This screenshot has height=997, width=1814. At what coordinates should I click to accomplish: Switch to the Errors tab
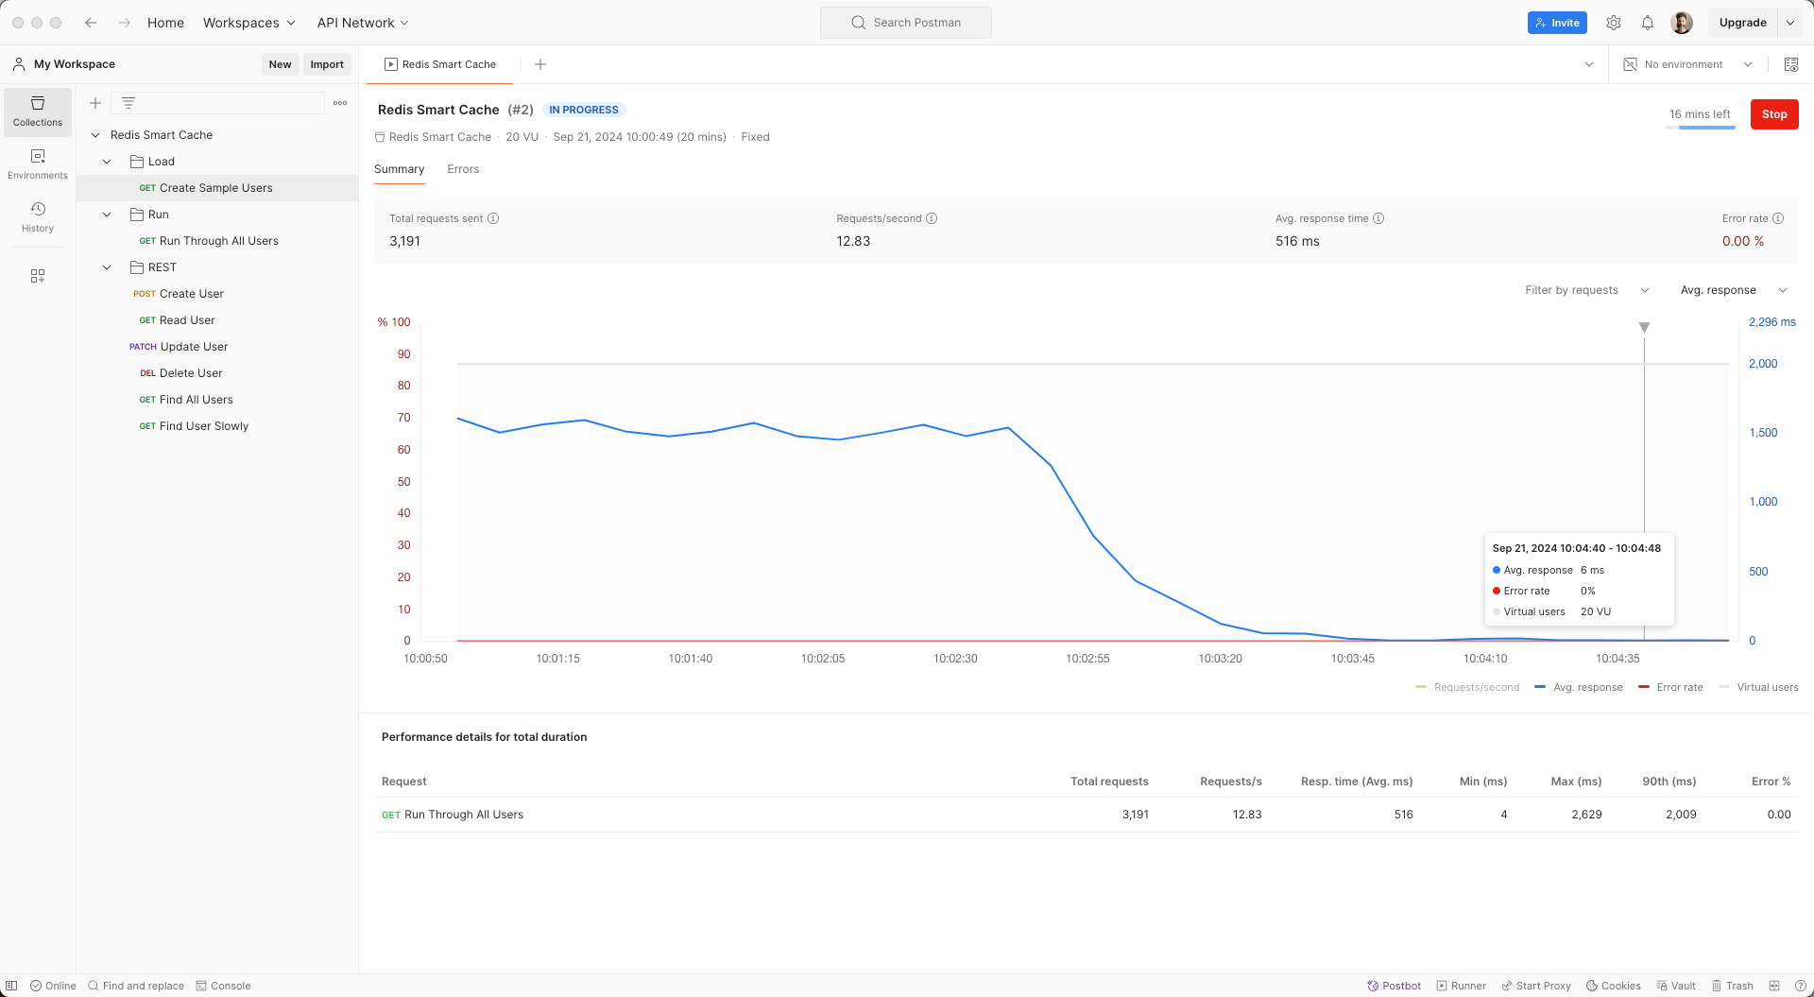click(x=463, y=169)
